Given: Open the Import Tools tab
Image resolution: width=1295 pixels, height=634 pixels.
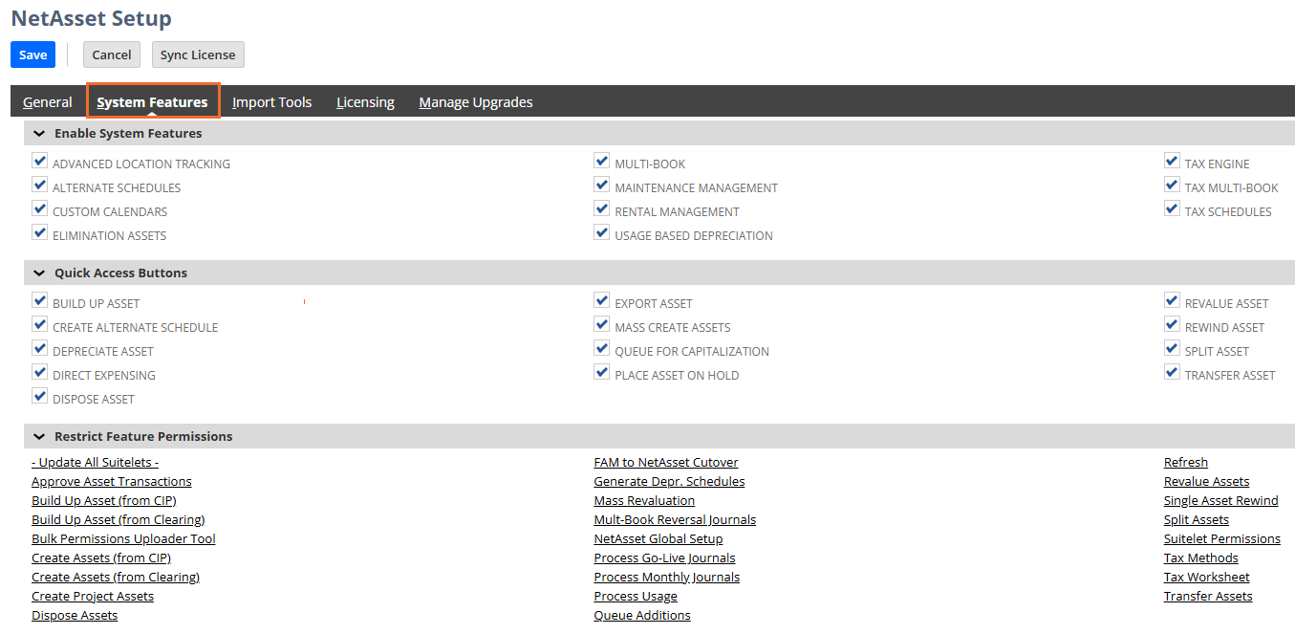Looking at the screenshot, I should [271, 102].
